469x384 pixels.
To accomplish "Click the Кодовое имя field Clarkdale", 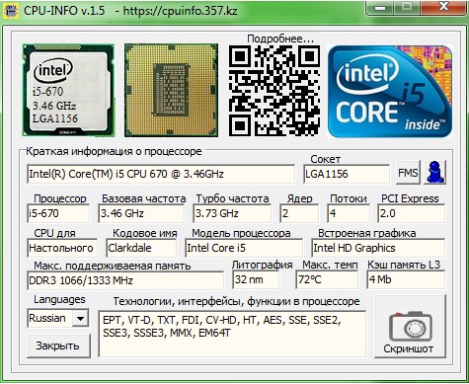I will click(x=141, y=248).
